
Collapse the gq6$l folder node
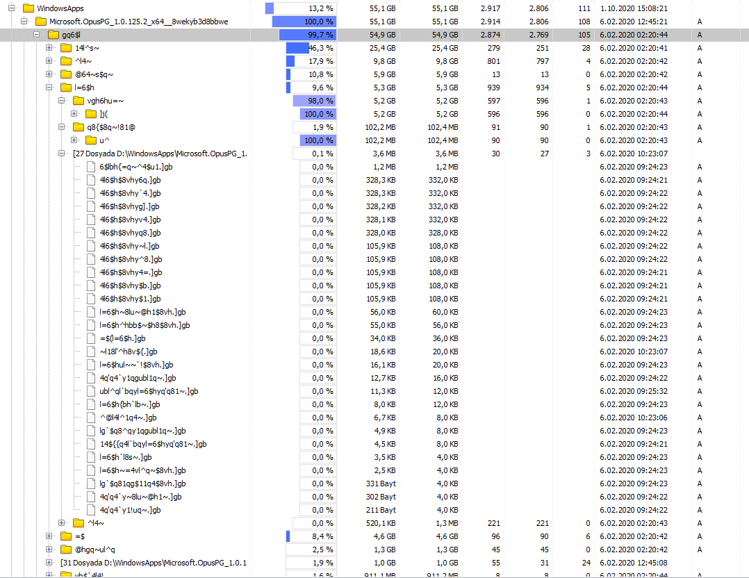point(36,35)
